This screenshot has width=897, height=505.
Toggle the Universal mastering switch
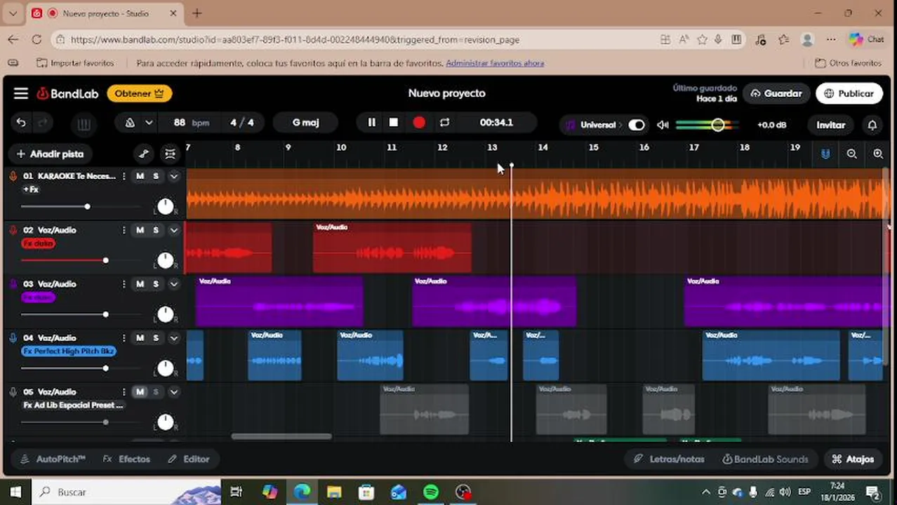point(636,125)
